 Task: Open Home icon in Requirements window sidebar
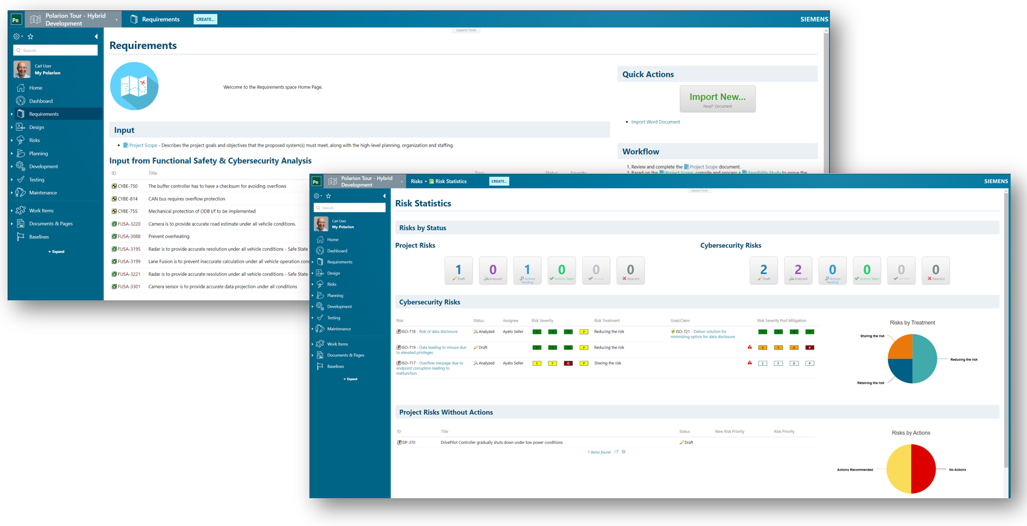pos(21,88)
